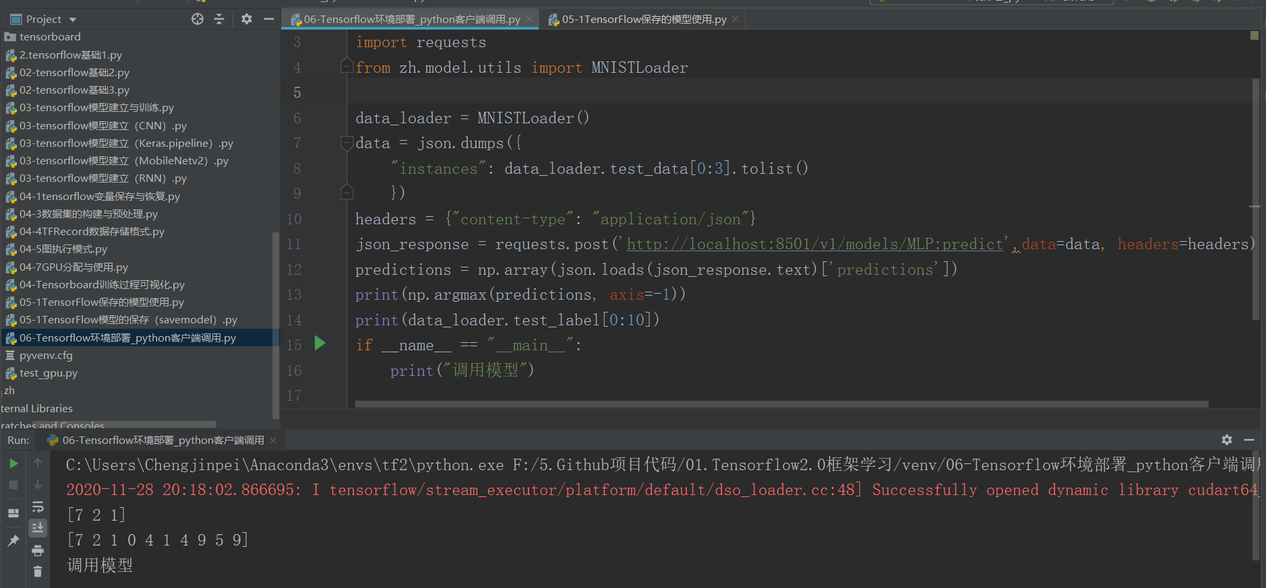Click console output line '[7 2 1]'

pos(96,515)
